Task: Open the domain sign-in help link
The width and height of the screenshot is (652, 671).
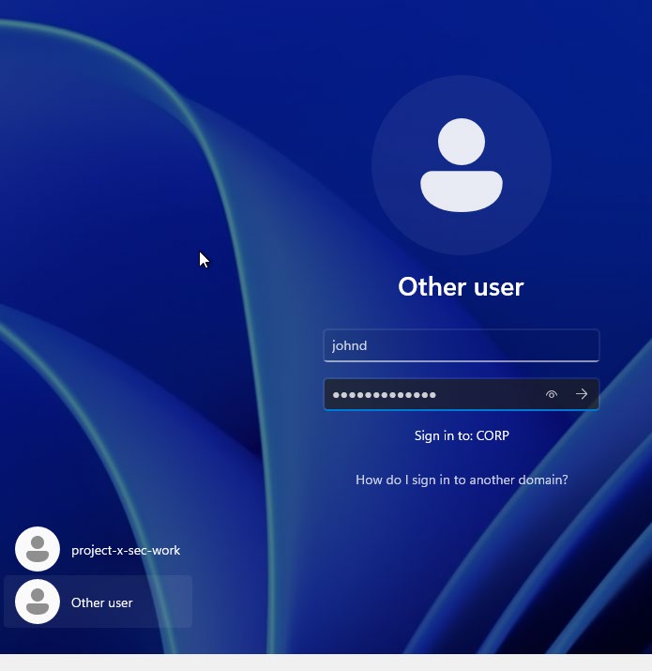Action: (x=462, y=480)
